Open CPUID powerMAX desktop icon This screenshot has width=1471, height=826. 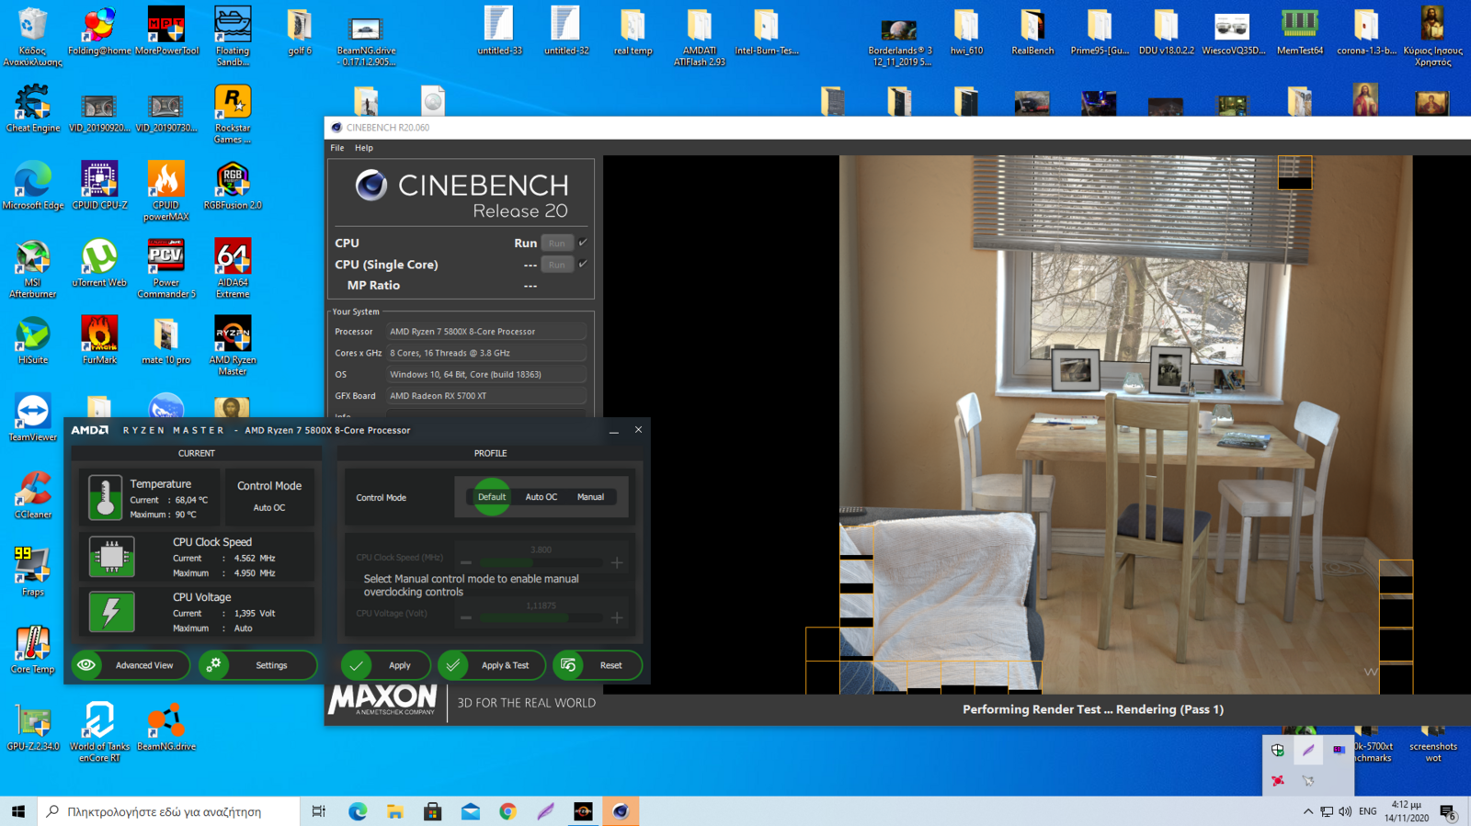coord(166,191)
